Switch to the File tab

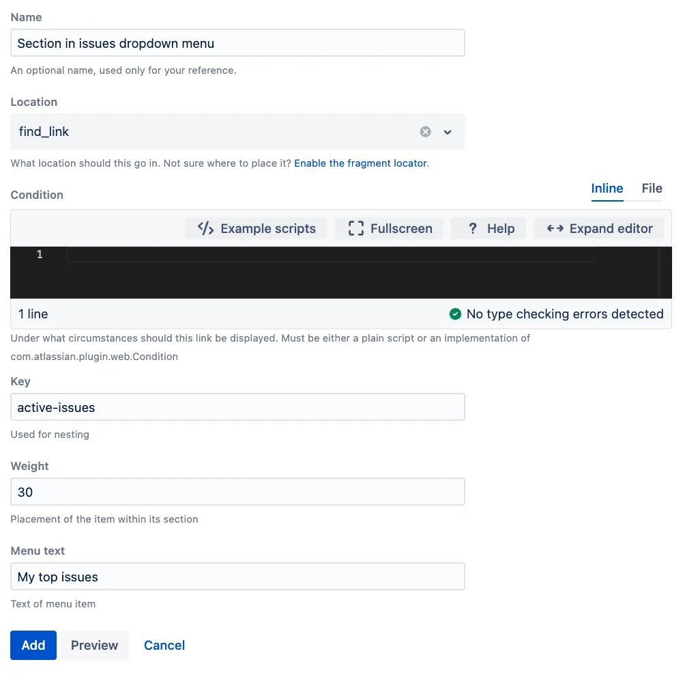(x=652, y=189)
